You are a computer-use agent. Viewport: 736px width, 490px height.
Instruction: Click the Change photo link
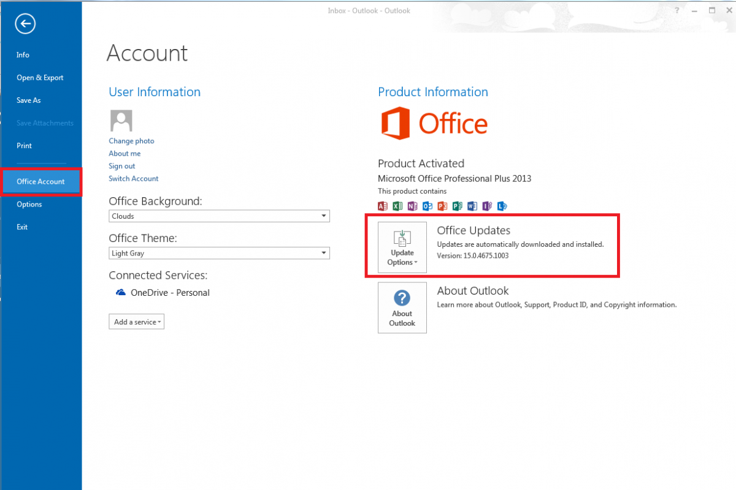point(131,141)
